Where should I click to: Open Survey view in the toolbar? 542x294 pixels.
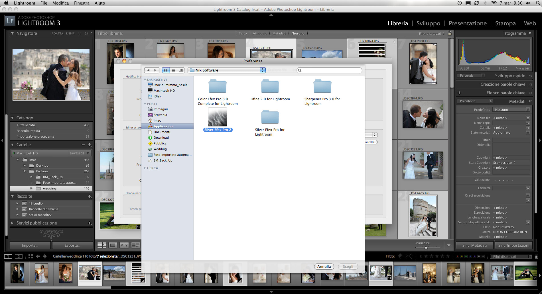(x=136, y=245)
